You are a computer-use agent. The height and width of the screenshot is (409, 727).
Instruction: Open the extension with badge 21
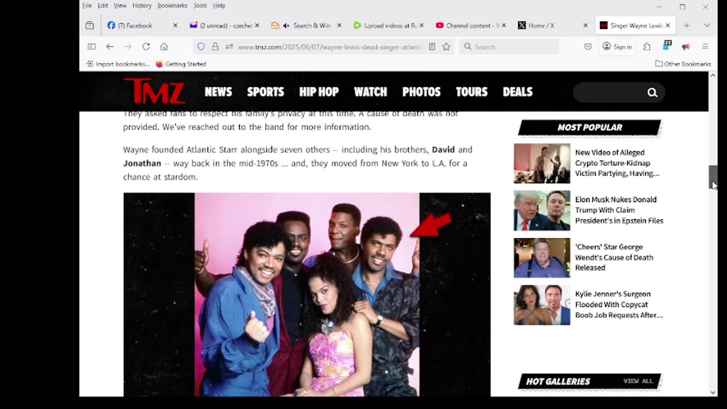point(667,46)
